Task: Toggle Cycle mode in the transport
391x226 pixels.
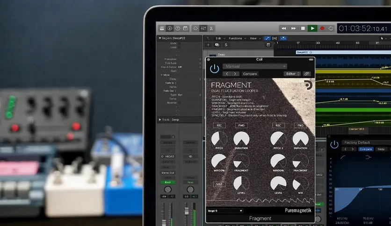Action: pyautogui.click(x=331, y=28)
